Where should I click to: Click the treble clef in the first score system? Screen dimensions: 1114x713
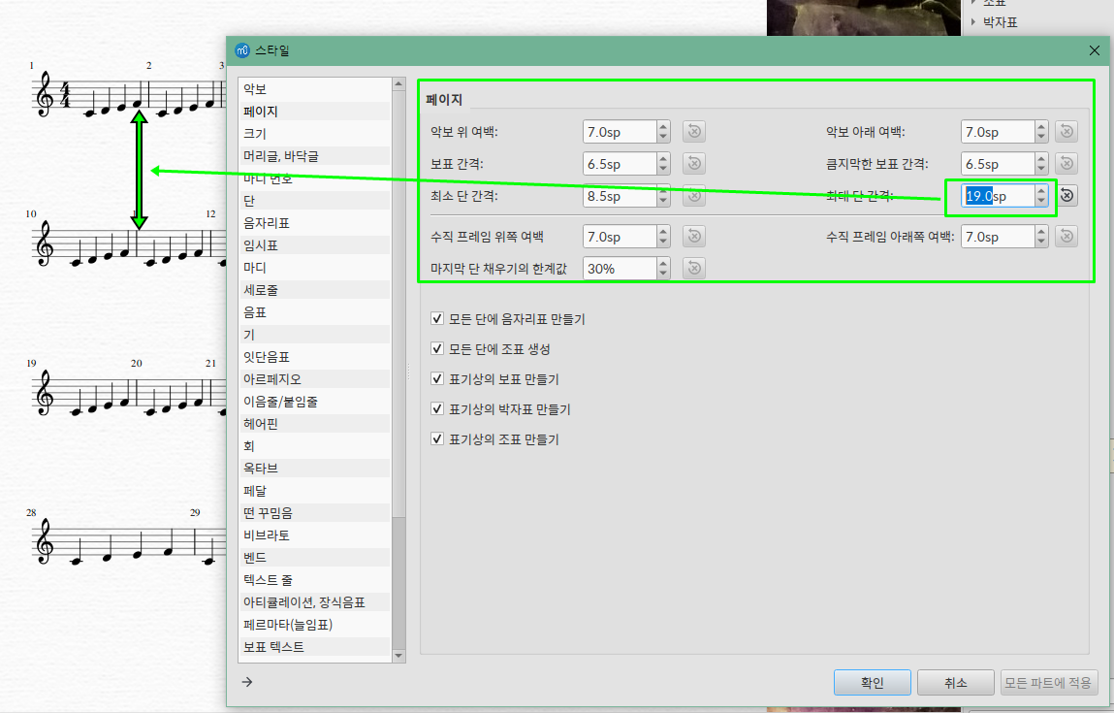(x=45, y=94)
